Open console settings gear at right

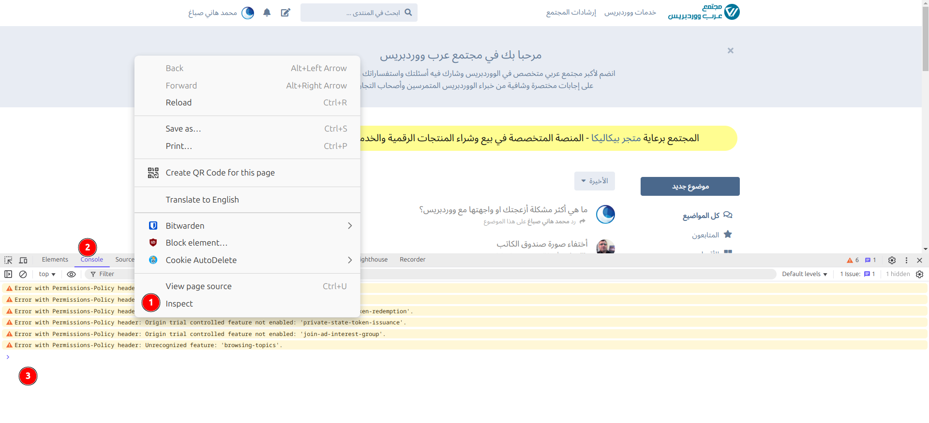click(x=919, y=274)
